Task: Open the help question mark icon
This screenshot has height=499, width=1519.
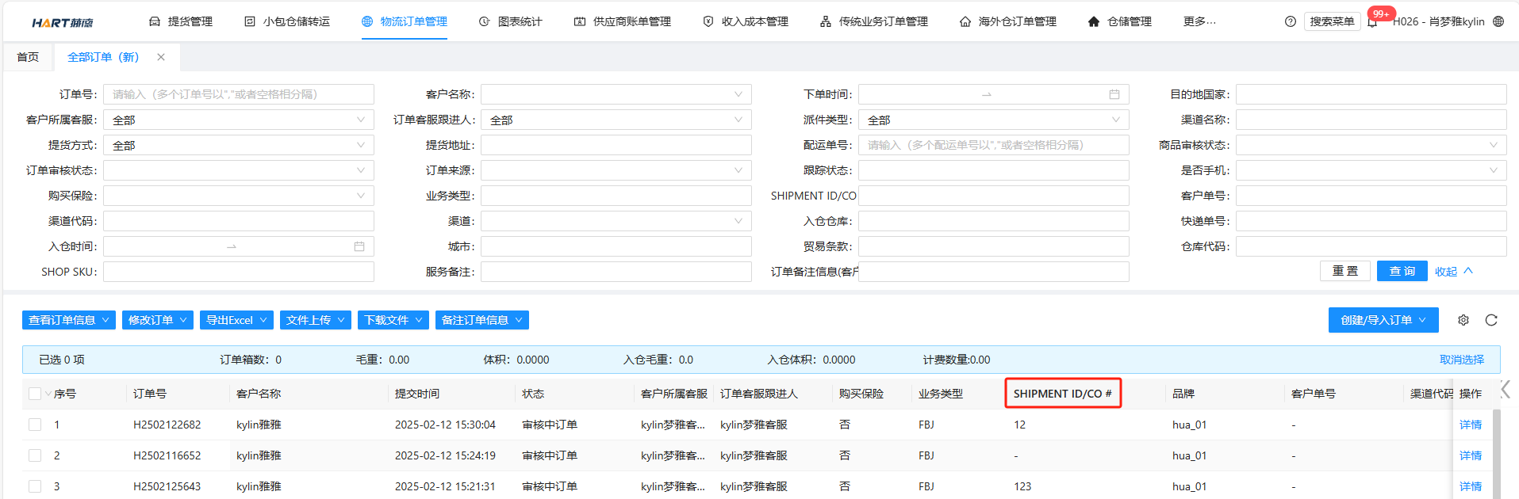Action: (1291, 22)
